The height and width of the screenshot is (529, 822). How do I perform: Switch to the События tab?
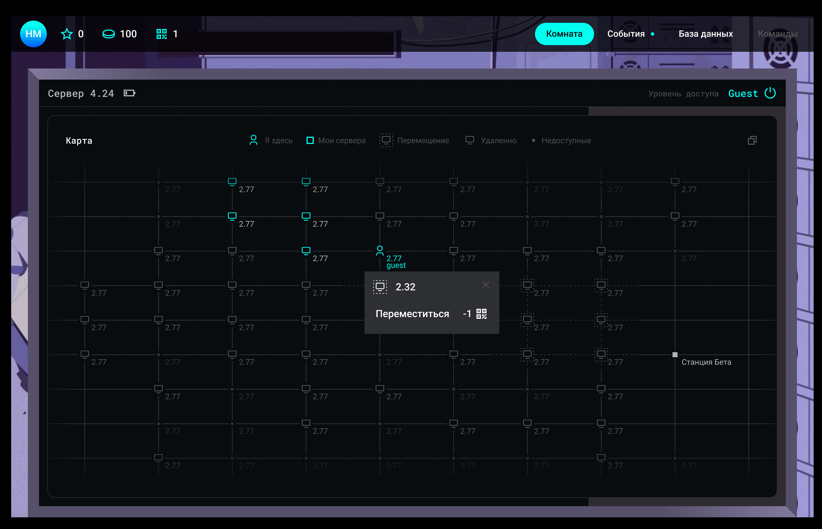point(626,34)
